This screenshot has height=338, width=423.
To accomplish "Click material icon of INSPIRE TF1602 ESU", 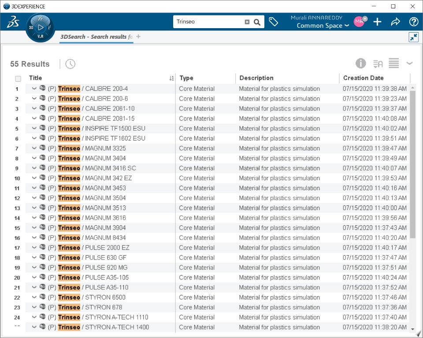I will tap(42, 138).
